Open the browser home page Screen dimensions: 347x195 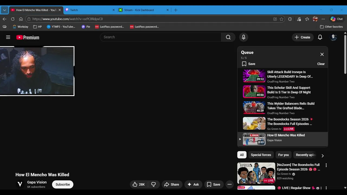coord(21,19)
